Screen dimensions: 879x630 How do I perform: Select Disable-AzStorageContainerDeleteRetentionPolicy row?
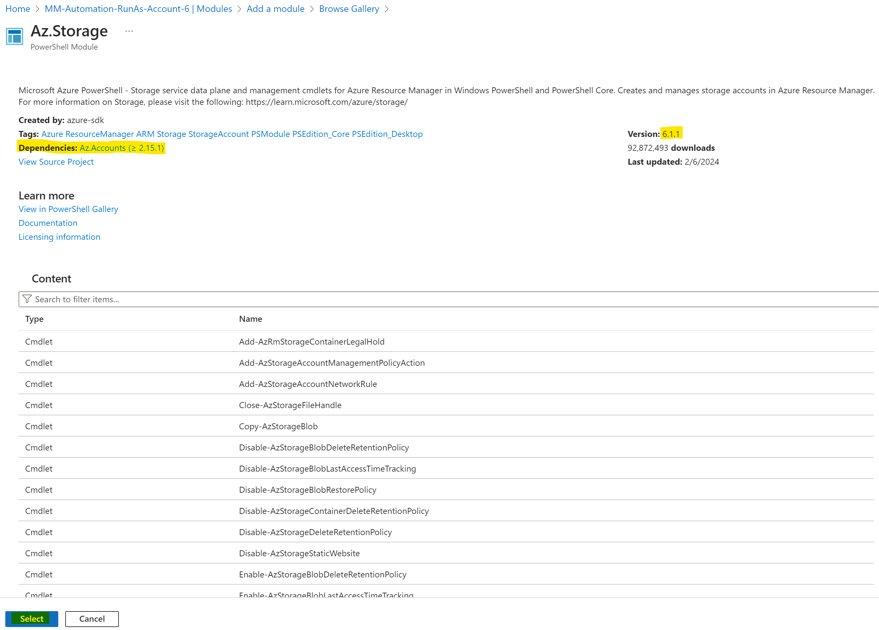pyautogui.click(x=446, y=511)
